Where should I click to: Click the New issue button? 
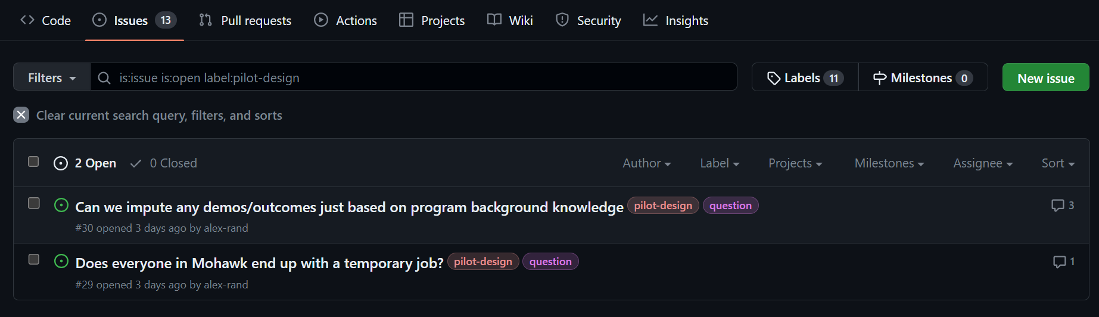point(1045,78)
